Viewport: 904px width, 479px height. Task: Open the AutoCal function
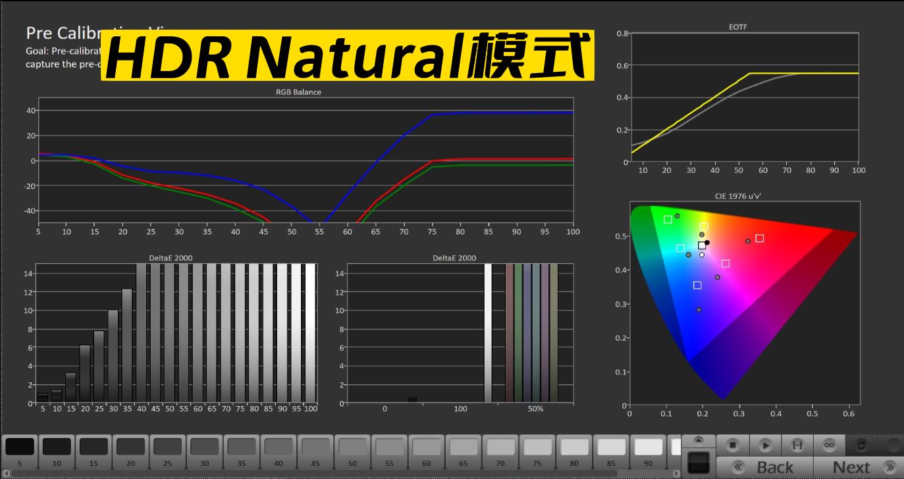tap(798, 445)
